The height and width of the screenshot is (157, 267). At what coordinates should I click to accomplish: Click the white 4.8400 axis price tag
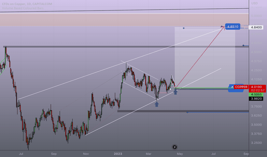pos(256,27)
